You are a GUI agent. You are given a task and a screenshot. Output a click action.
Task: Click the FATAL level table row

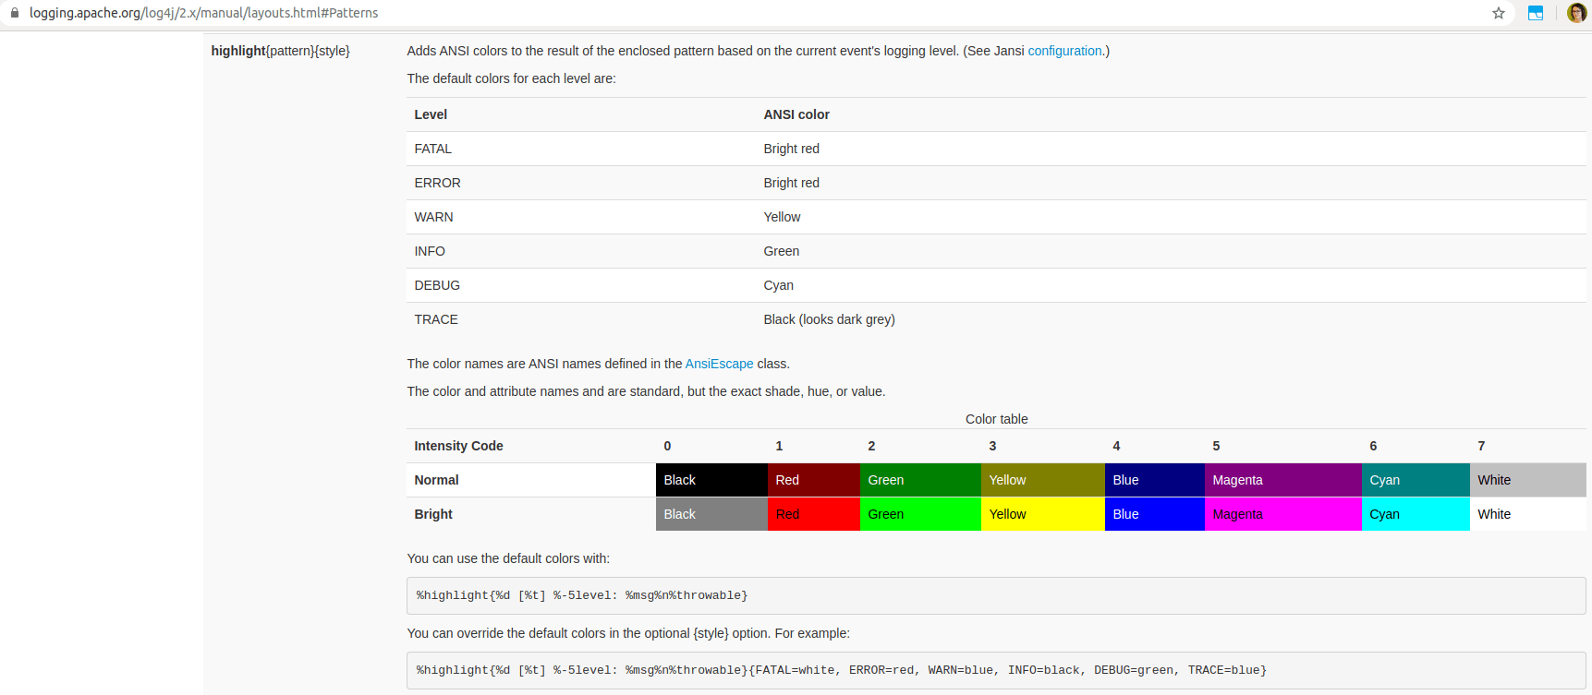pos(996,149)
